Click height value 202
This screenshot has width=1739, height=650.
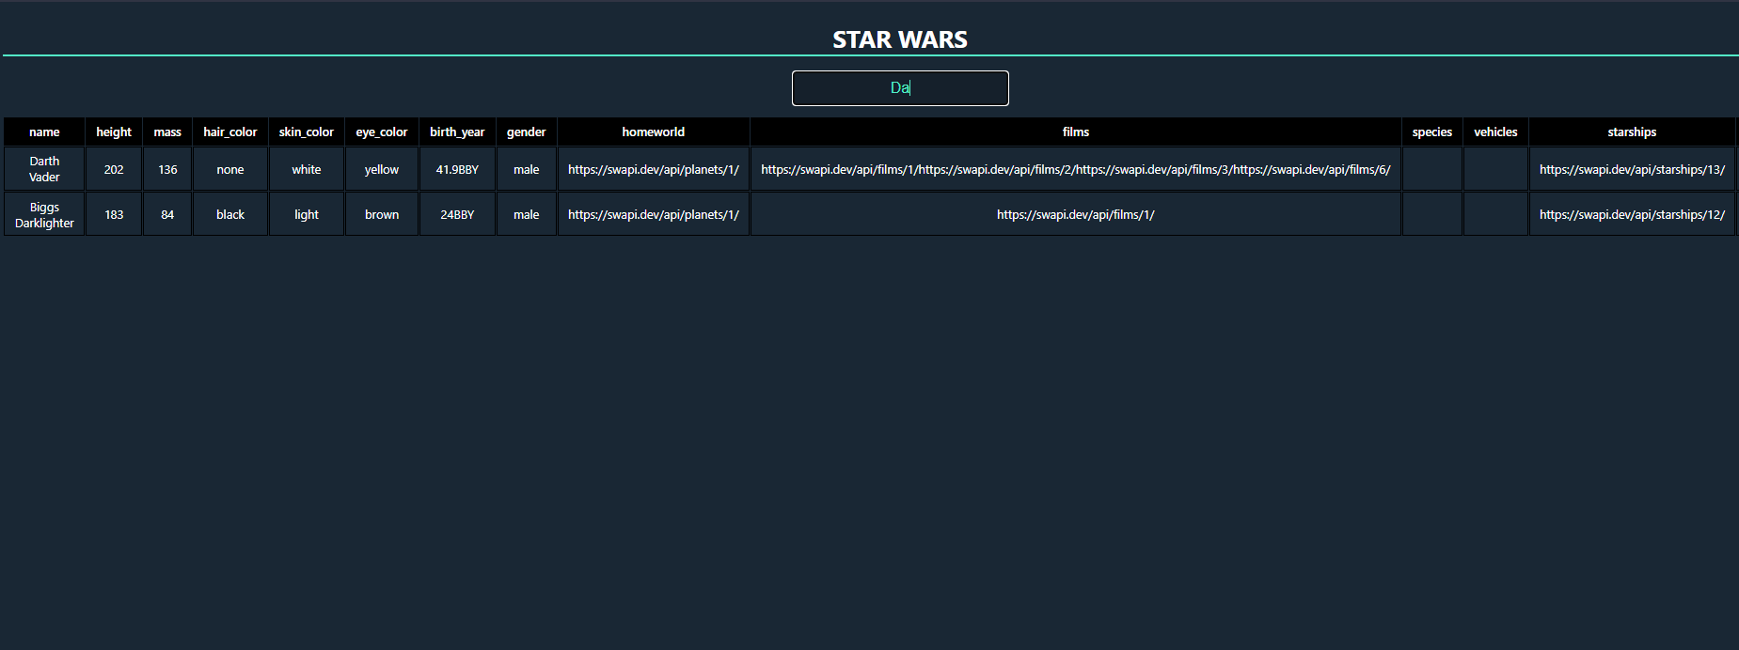coord(114,169)
